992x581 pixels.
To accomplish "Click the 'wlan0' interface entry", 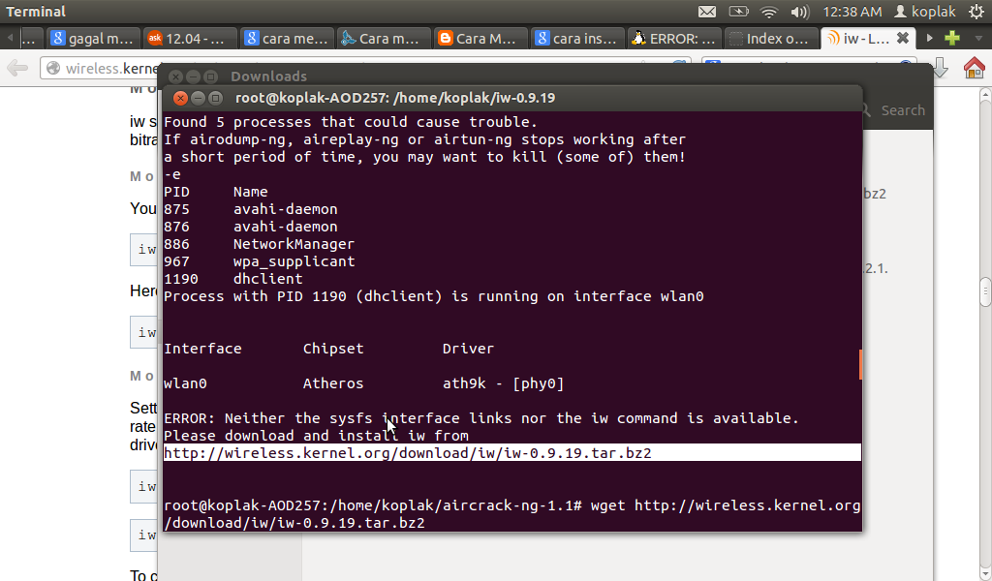I will [x=185, y=383].
